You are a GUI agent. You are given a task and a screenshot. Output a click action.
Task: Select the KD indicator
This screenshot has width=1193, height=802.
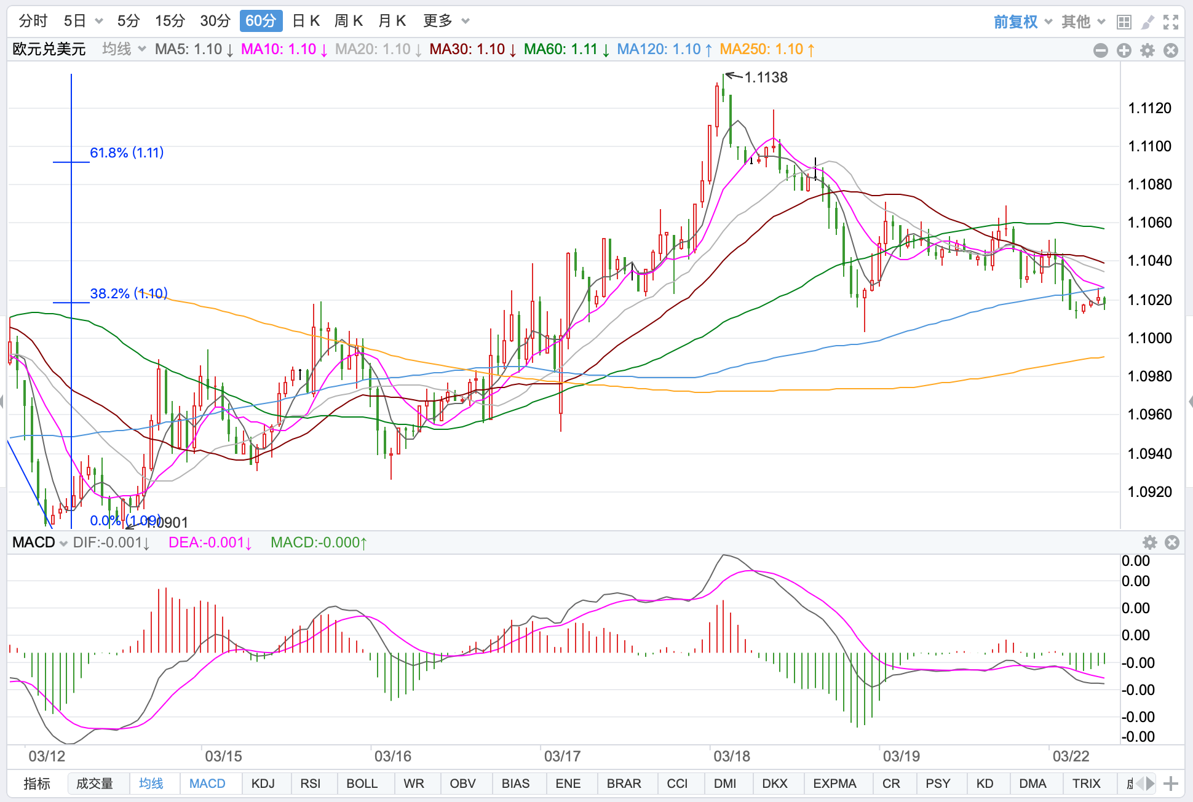coord(985,784)
